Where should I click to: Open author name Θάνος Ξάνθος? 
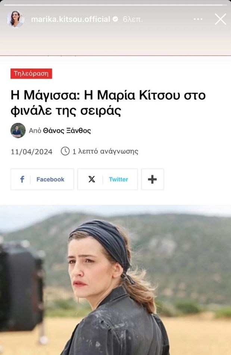pos(67,131)
